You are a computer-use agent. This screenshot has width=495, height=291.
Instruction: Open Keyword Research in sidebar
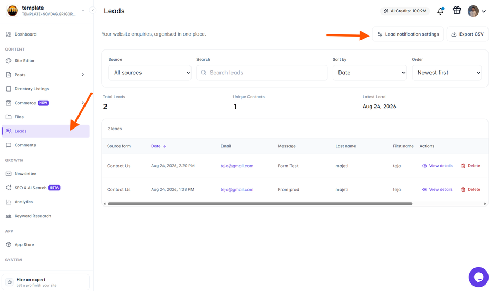tap(45, 216)
